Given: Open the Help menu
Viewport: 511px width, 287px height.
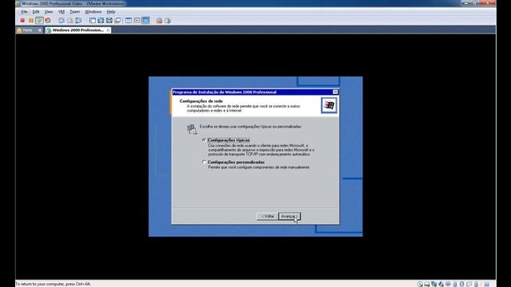Looking at the screenshot, I should tap(111, 12).
